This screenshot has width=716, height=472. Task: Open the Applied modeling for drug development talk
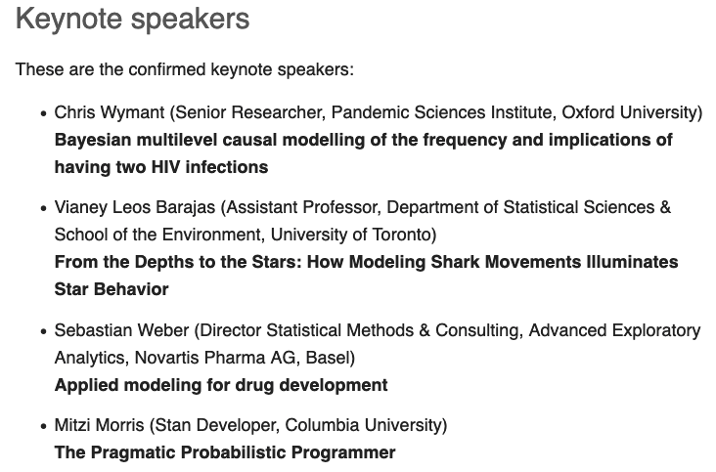point(221,384)
